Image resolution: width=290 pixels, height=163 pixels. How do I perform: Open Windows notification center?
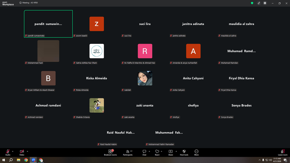pos(285,160)
